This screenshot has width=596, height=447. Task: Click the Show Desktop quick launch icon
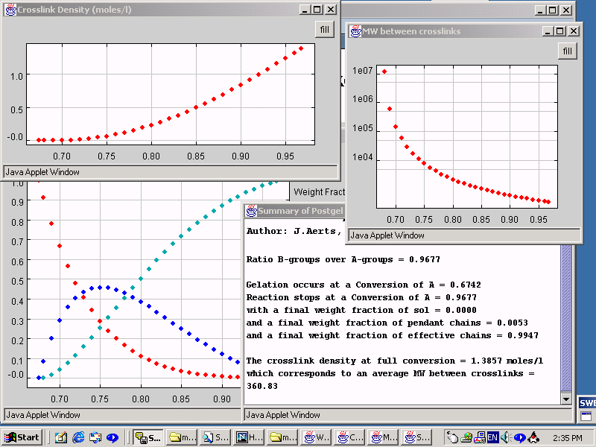pyautogui.click(x=61, y=437)
